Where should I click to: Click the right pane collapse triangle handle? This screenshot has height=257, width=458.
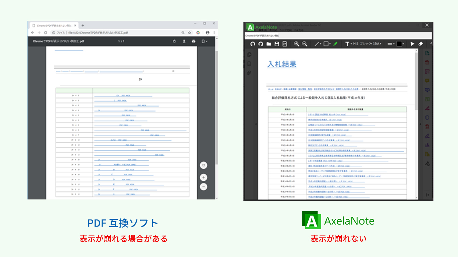click(x=420, y=124)
